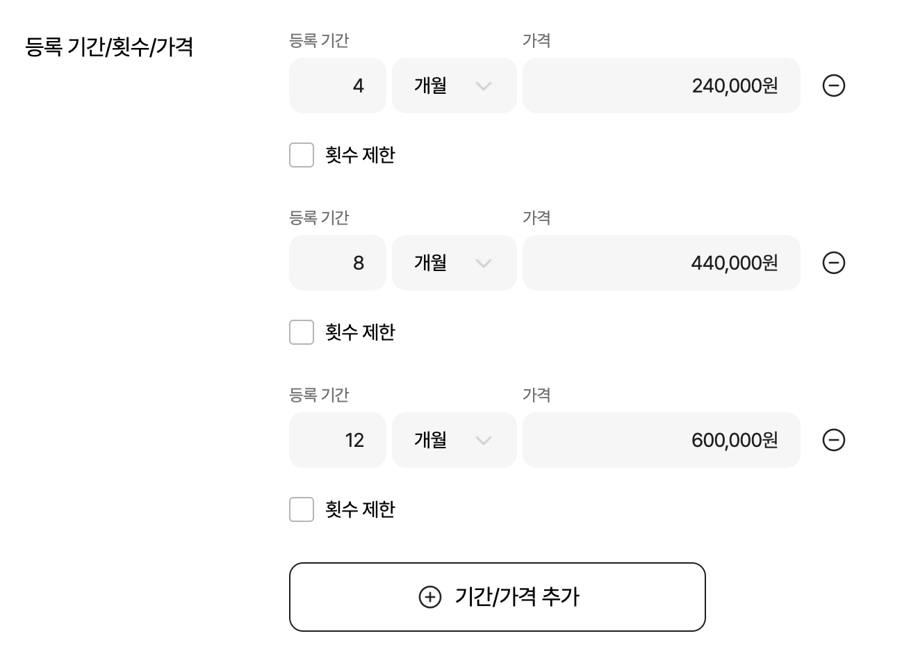Viewport: 902px width, 670px height.
Task: Enable 횟수 제한 for the 4개월 plan
Action: 302,155
